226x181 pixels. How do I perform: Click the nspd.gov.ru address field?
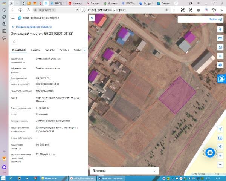[x=47, y=10]
